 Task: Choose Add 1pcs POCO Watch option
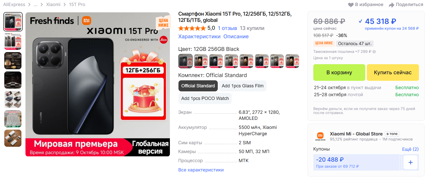click(205, 98)
